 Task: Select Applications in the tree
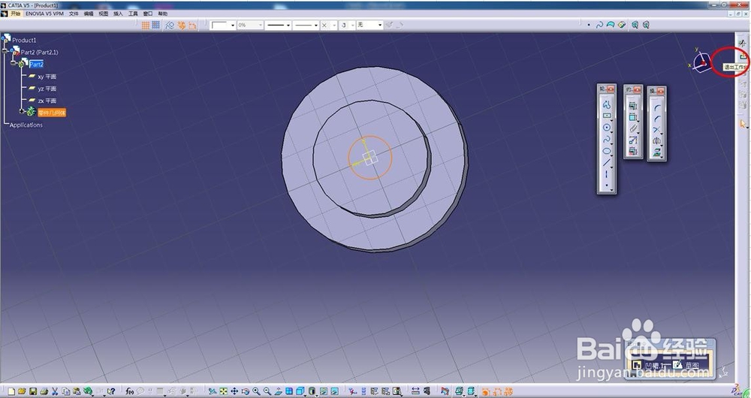coord(26,125)
